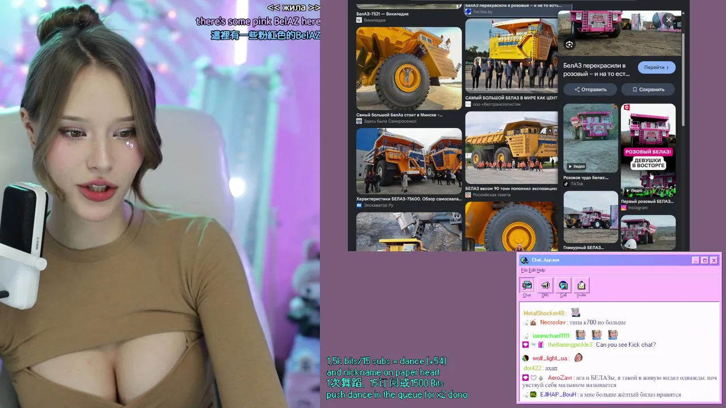Click the emote after wolf_light_ua's name
This screenshot has height=408, width=726.
point(578,358)
